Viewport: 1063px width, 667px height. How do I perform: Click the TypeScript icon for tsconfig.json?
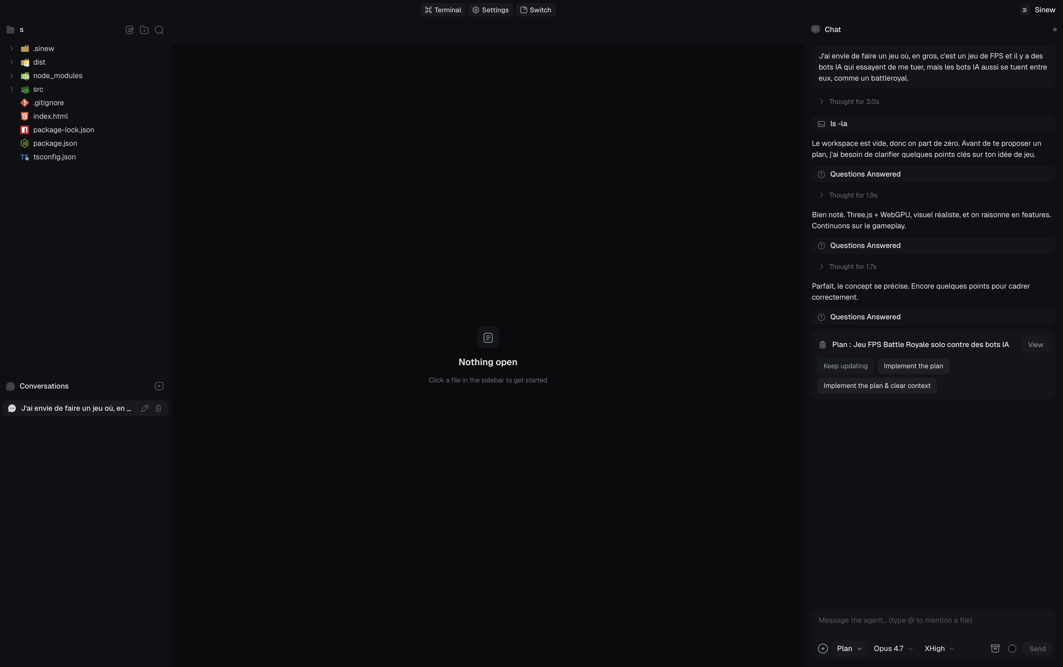(x=25, y=157)
